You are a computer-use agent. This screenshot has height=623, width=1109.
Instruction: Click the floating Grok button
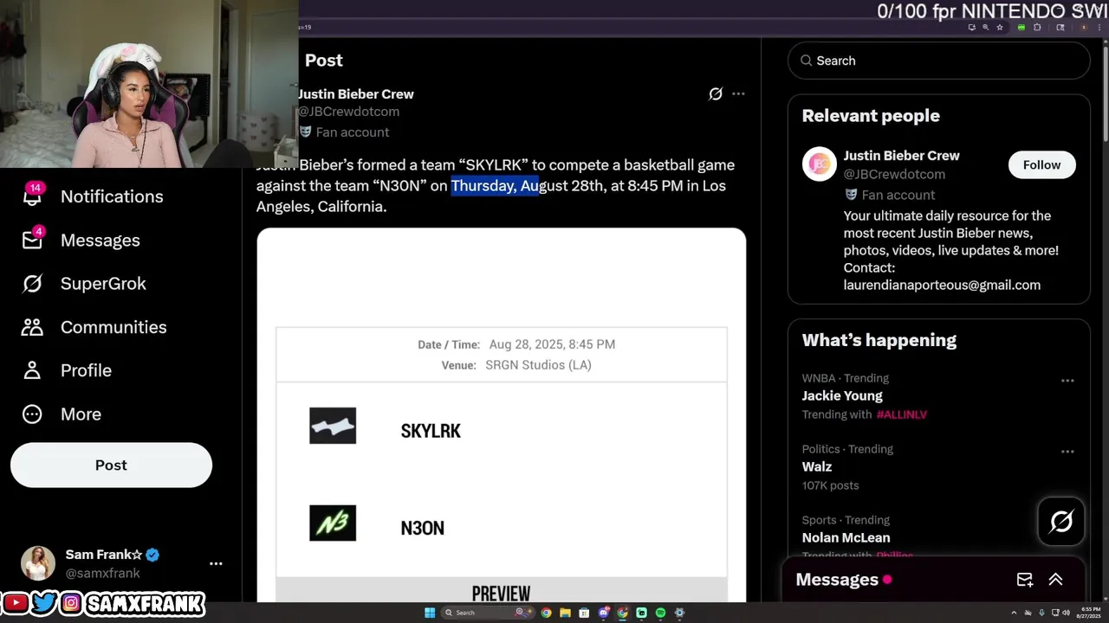1061,522
